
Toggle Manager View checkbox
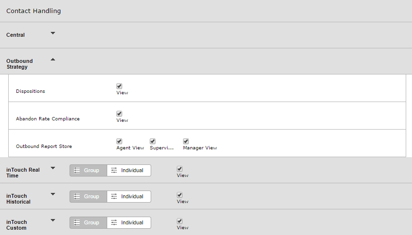186,141
